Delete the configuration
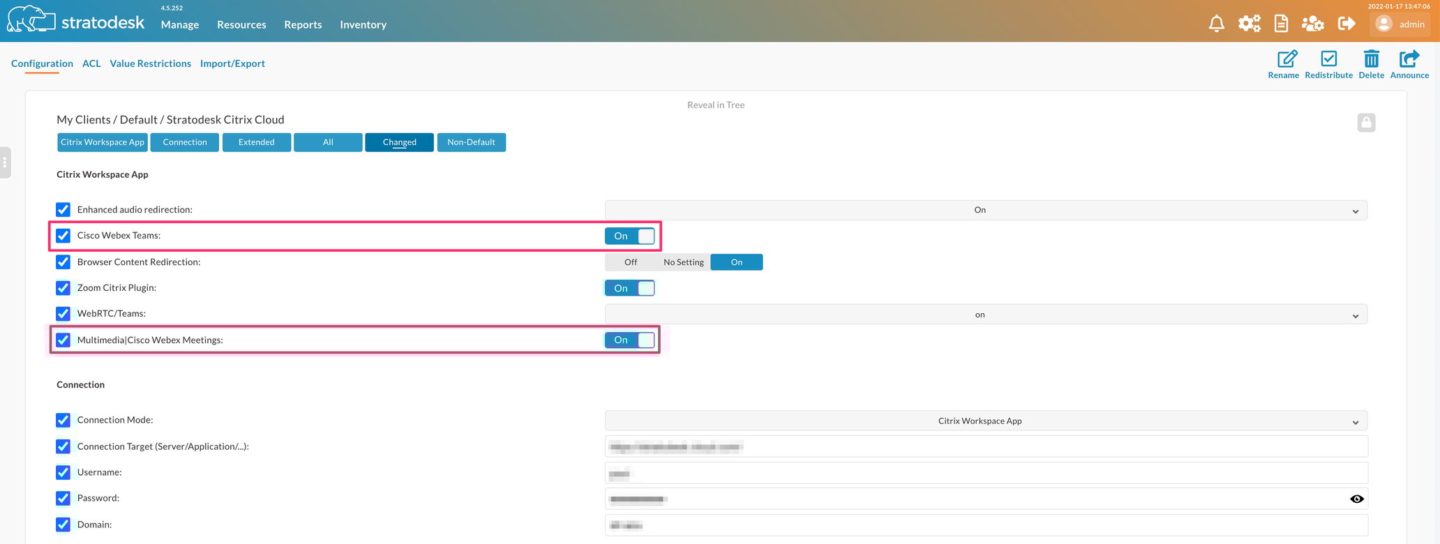The image size is (1440, 544). (1371, 64)
